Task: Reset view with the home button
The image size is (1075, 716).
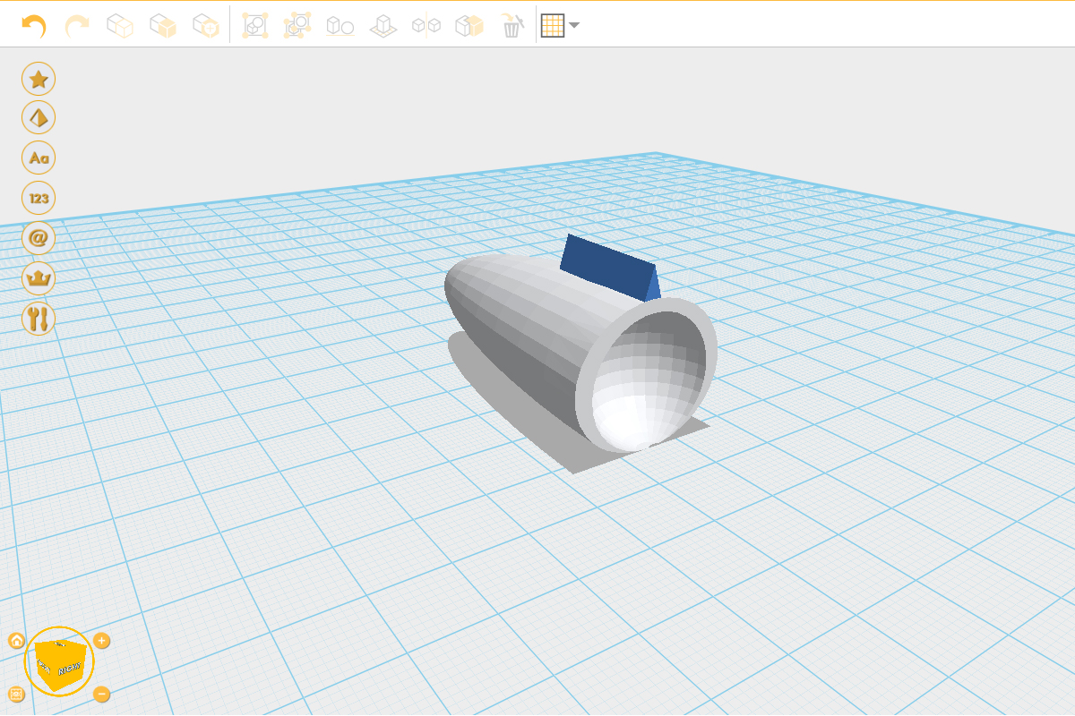Action: pyautogui.click(x=16, y=641)
